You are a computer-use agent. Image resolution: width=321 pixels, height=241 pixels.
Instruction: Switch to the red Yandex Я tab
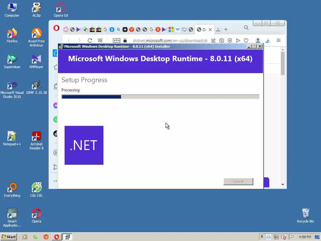[158, 29]
